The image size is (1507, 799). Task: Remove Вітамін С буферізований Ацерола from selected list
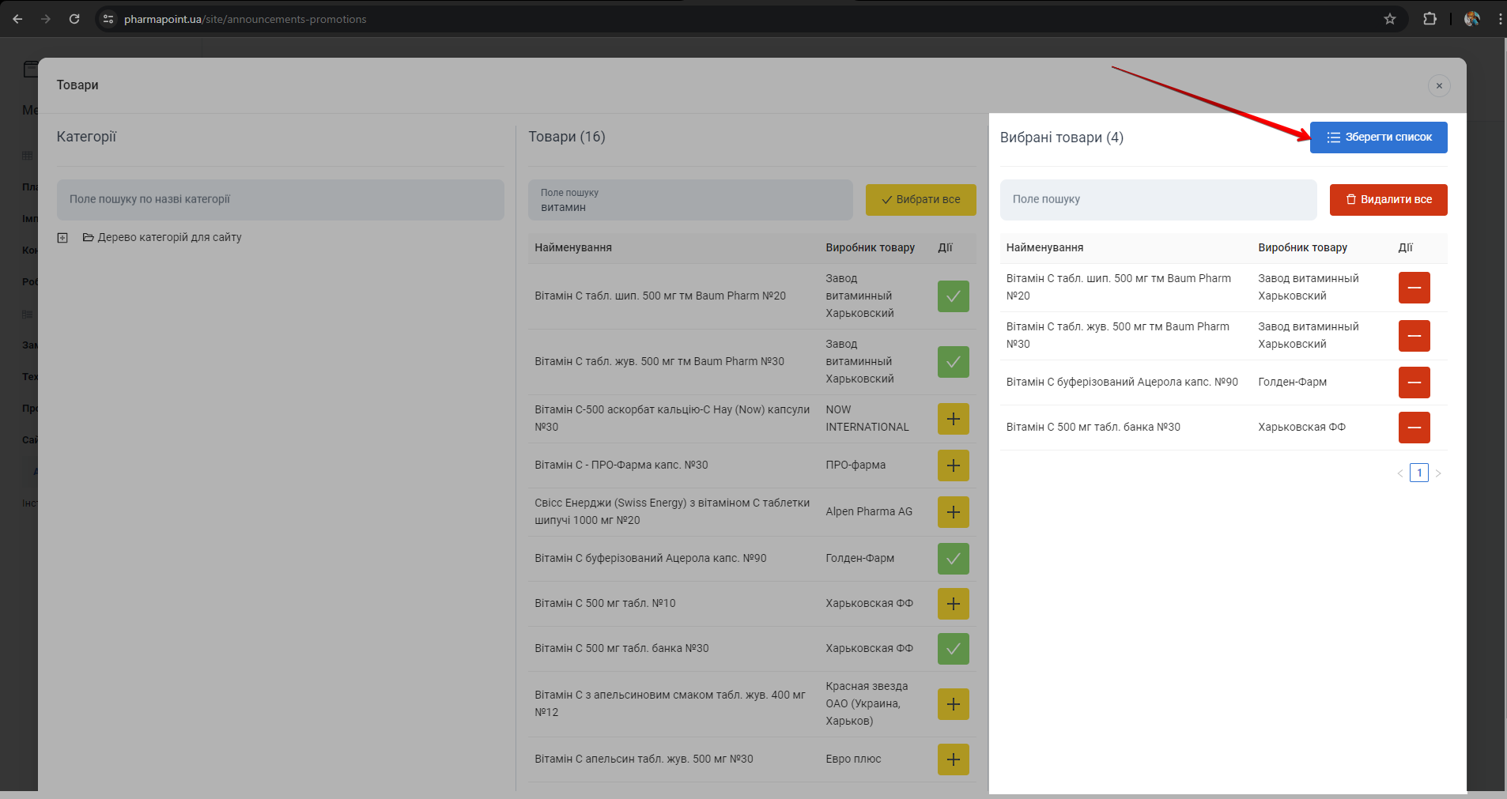1414,383
